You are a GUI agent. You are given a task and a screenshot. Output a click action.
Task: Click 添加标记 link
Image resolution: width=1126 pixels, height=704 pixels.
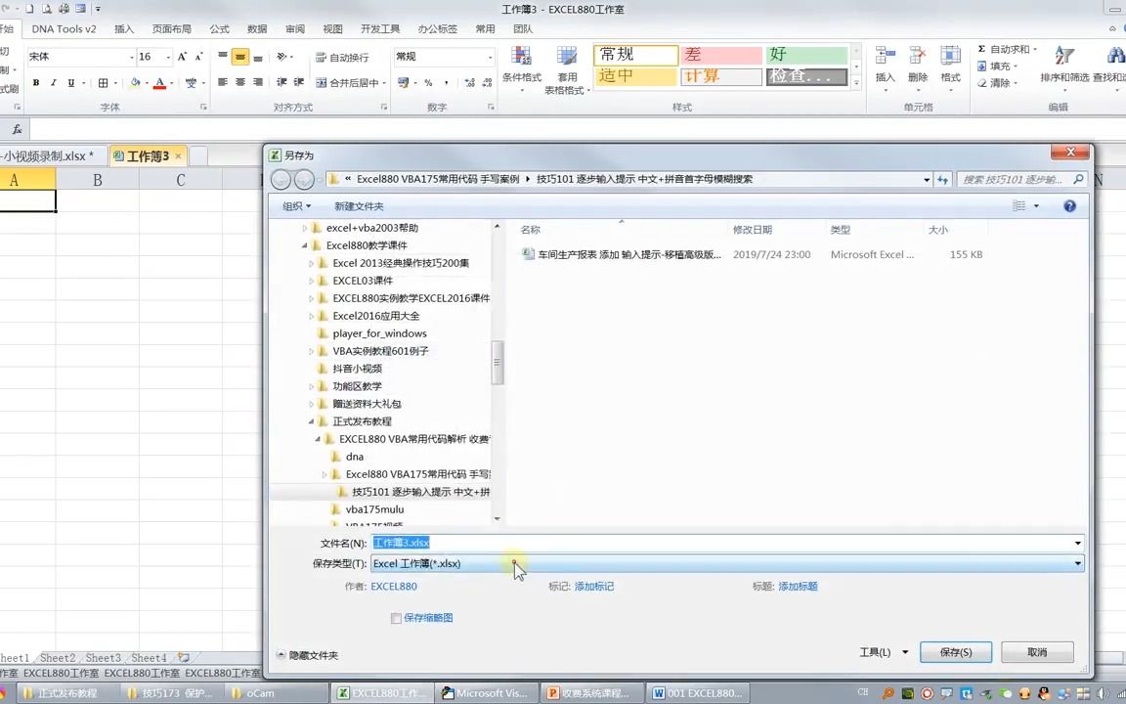[x=594, y=587]
